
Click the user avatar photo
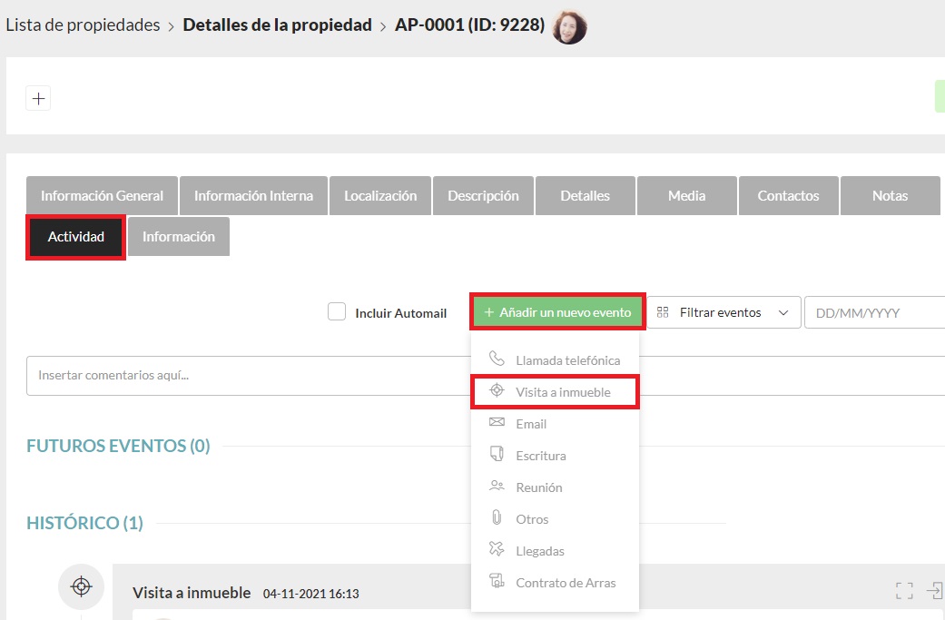click(569, 26)
